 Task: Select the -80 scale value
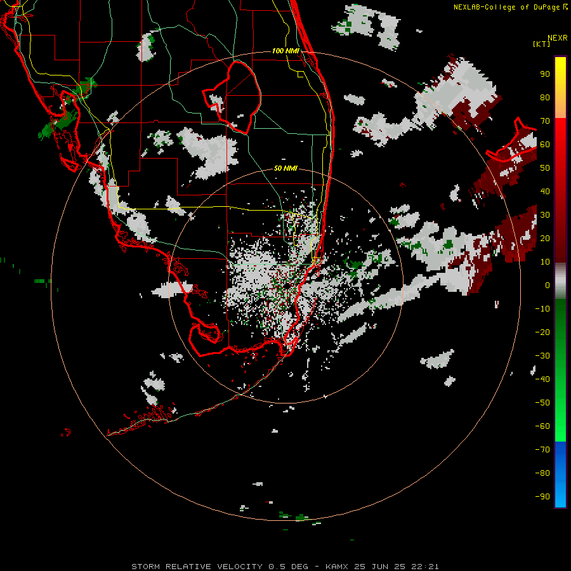click(542, 473)
